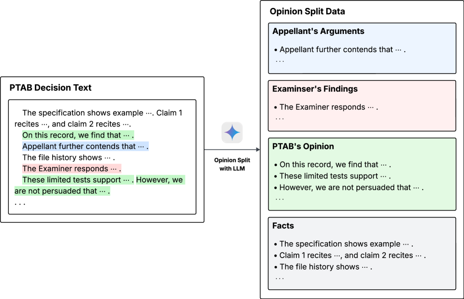
Task: Click the PTAB Decision Text heading
Action: point(51,87)
